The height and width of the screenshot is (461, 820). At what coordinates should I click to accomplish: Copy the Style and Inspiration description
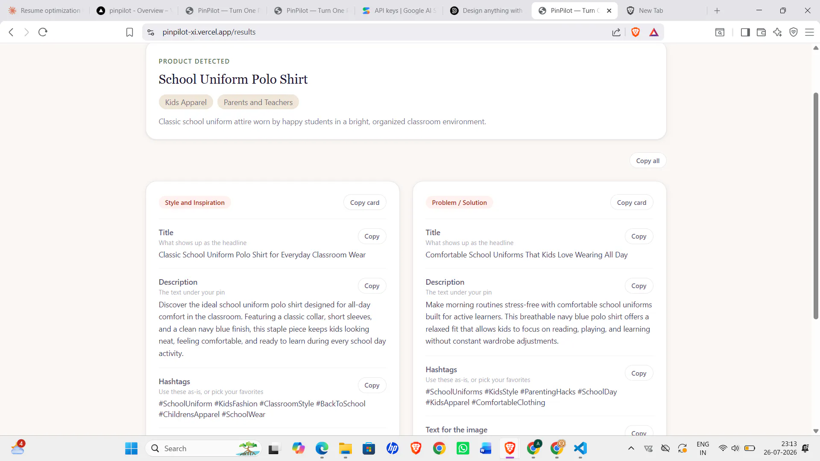(x=372, y=286)
